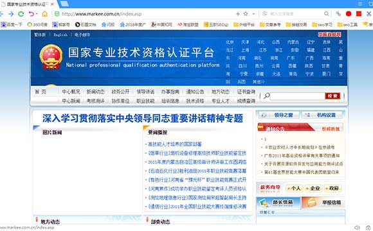Click the purple undo-close-tab icon
Image resolution: width=373 pixels, height=231 pixels.
(32, 14)
